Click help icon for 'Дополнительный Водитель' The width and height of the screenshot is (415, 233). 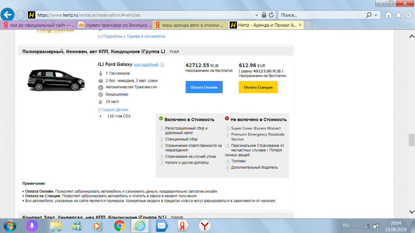pos(228,167)
